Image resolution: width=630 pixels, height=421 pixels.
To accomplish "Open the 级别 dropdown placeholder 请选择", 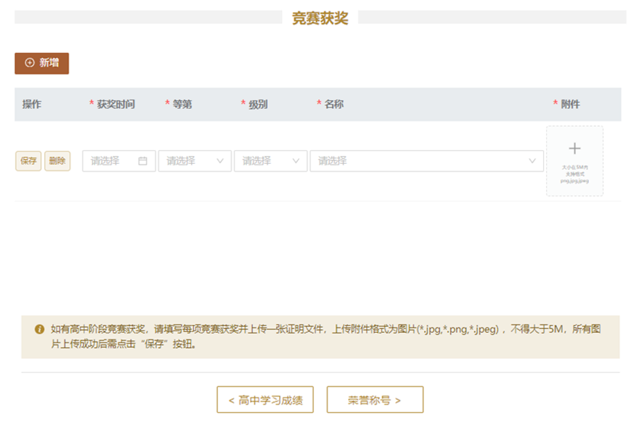I will click(x=258, y=161).
